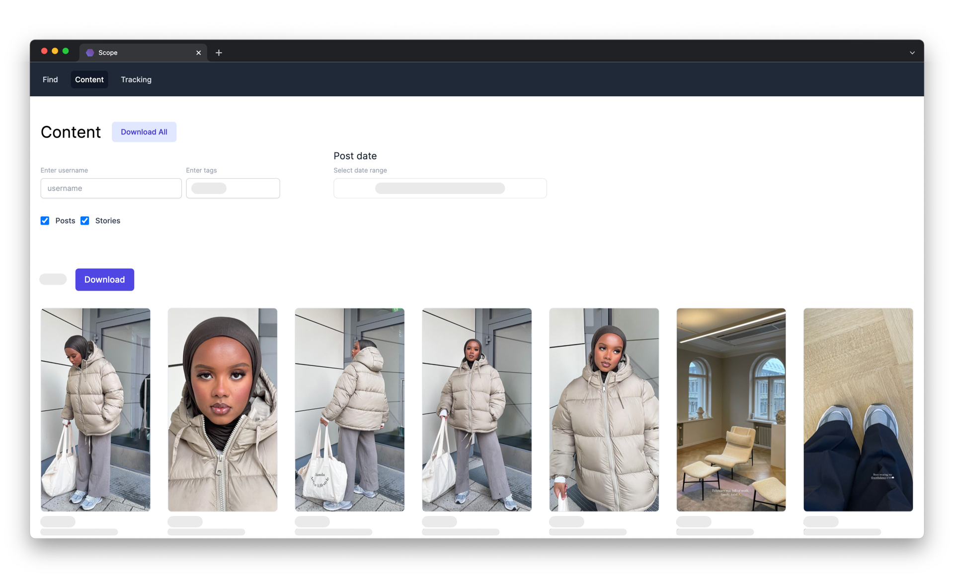Viewport: 954px width, 578px height.
Task: Open the Select date range picker
Action: [440, 188]
